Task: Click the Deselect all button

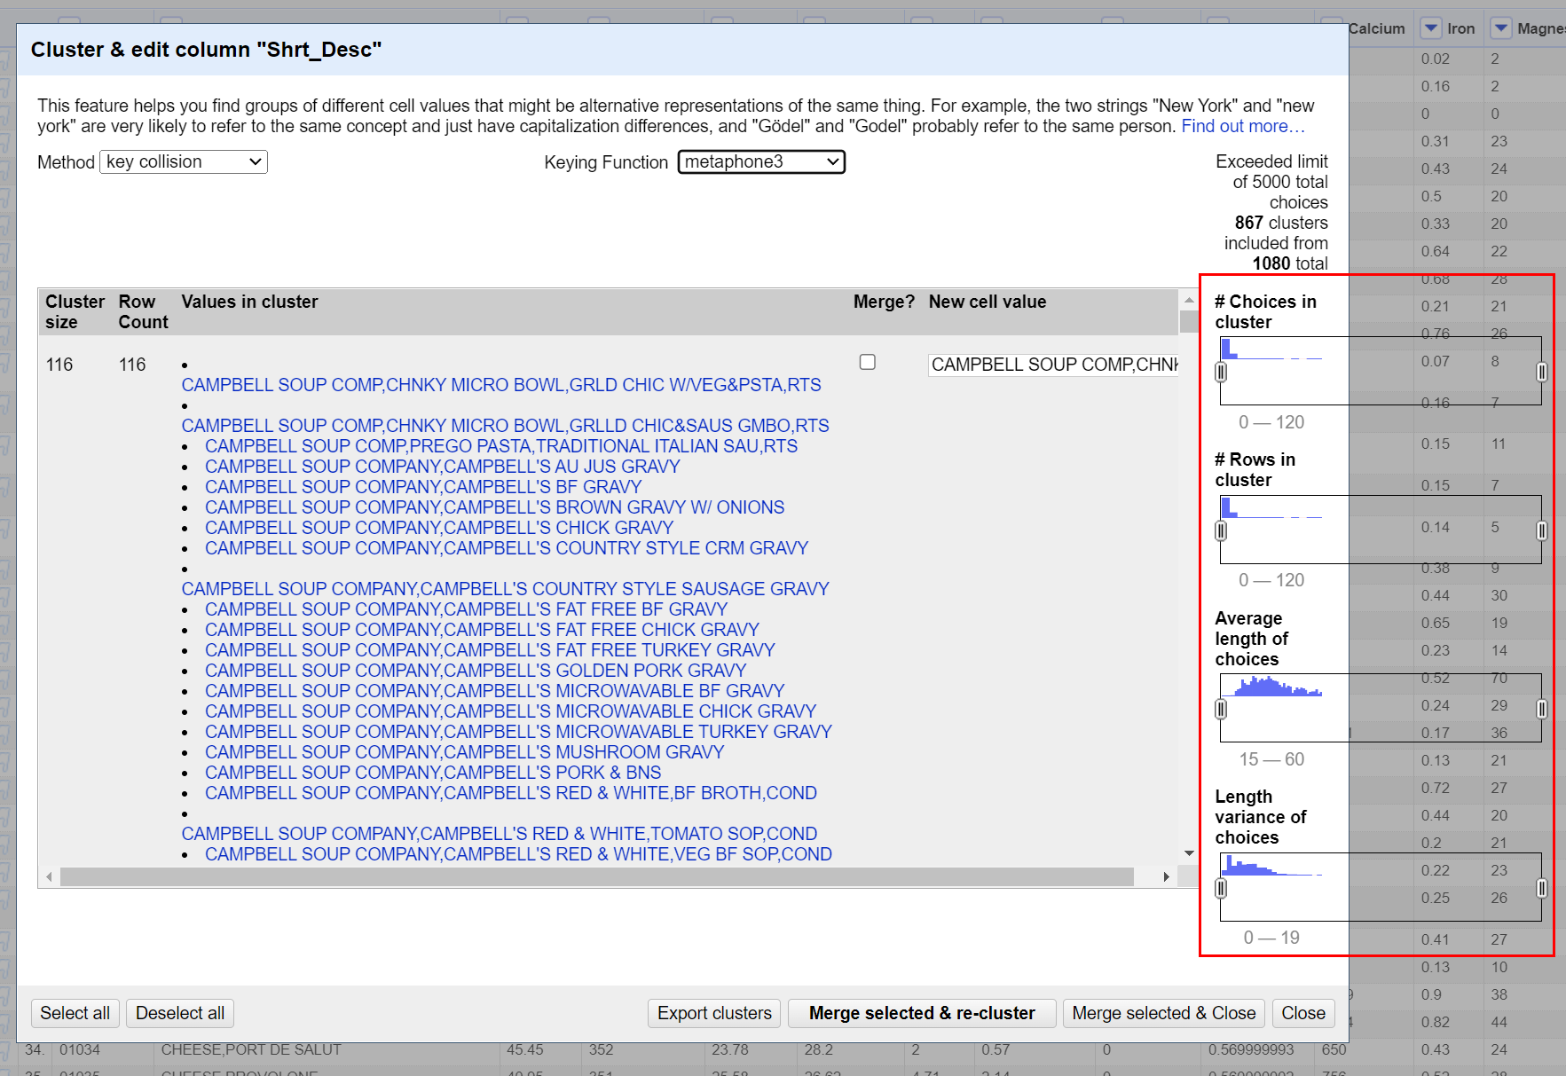Action: [180, 1013]
